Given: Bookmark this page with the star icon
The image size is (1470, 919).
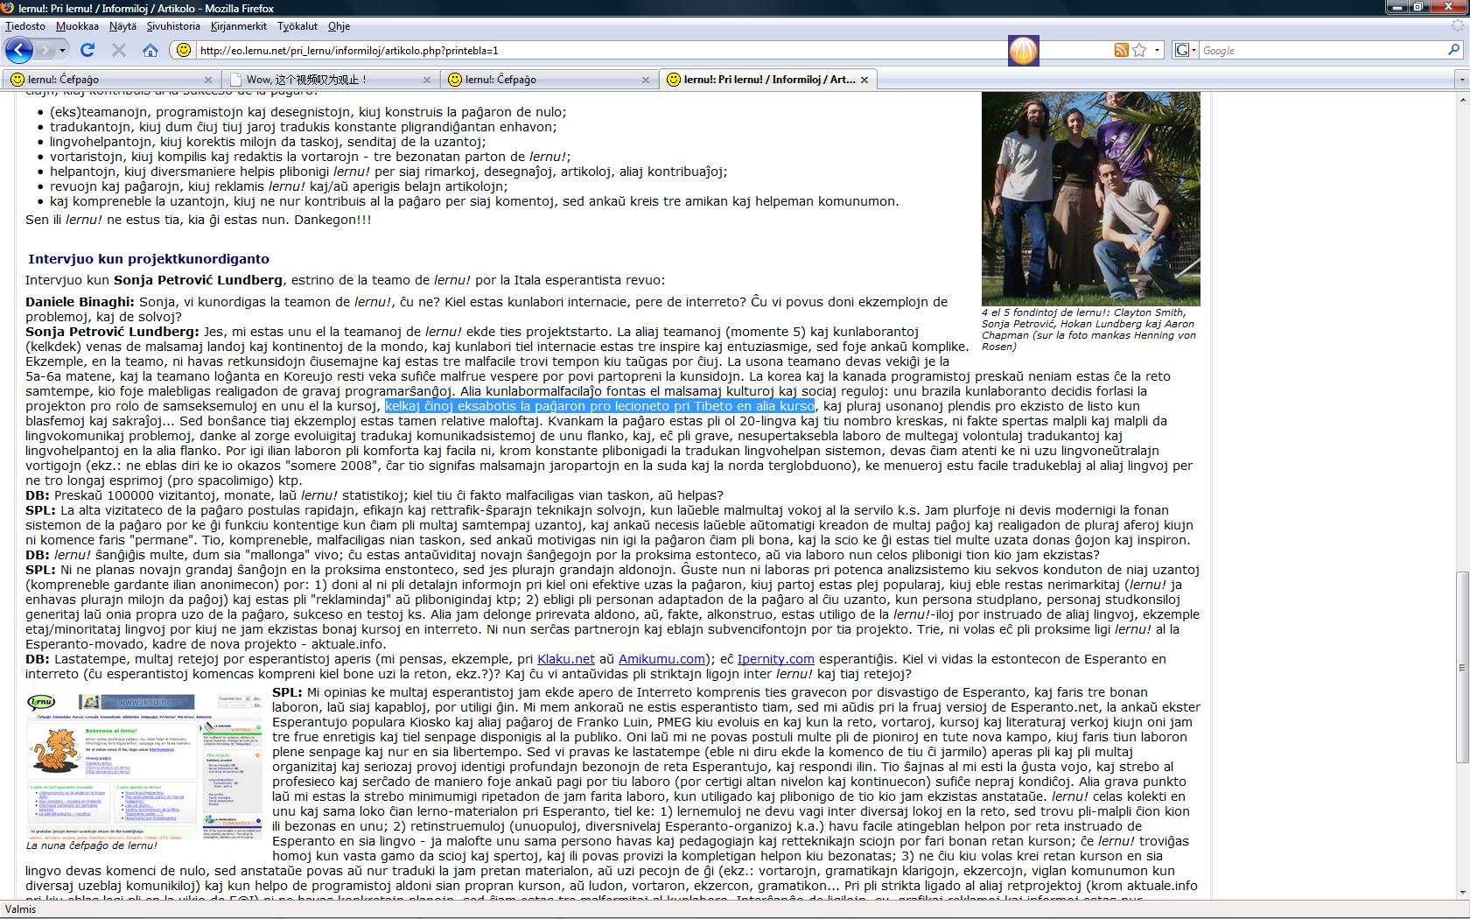Looking at the screenshot, I should [x=1139, y=50].
